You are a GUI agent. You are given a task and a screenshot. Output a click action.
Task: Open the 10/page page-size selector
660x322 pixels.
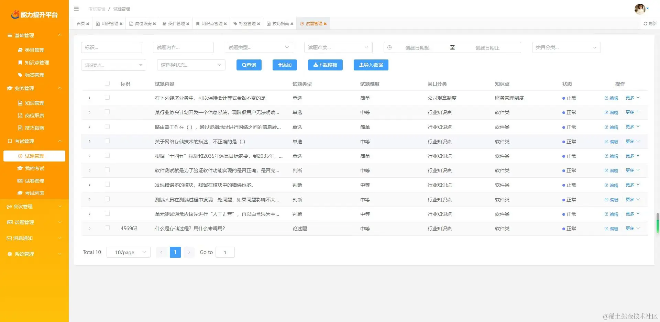click(x=128, y=252)
